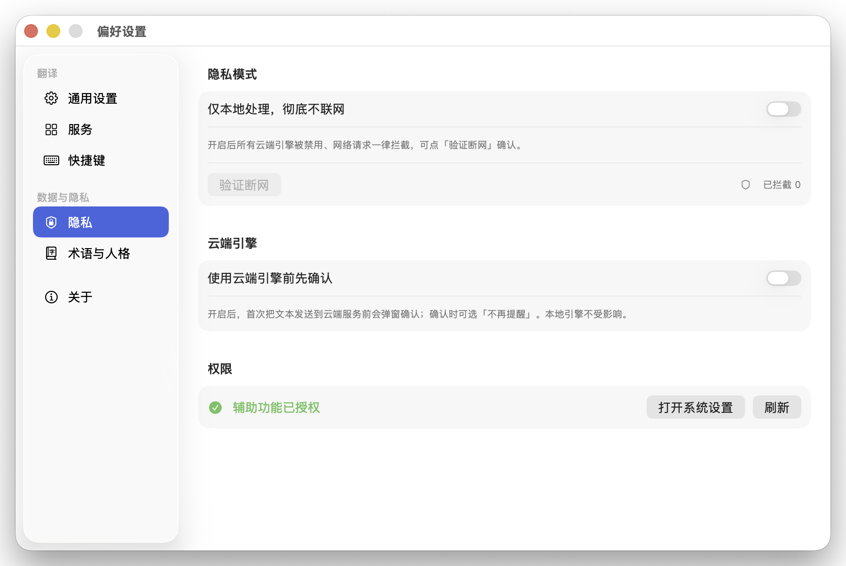Click the 辅助功能已授权 status text

point(277,408)
